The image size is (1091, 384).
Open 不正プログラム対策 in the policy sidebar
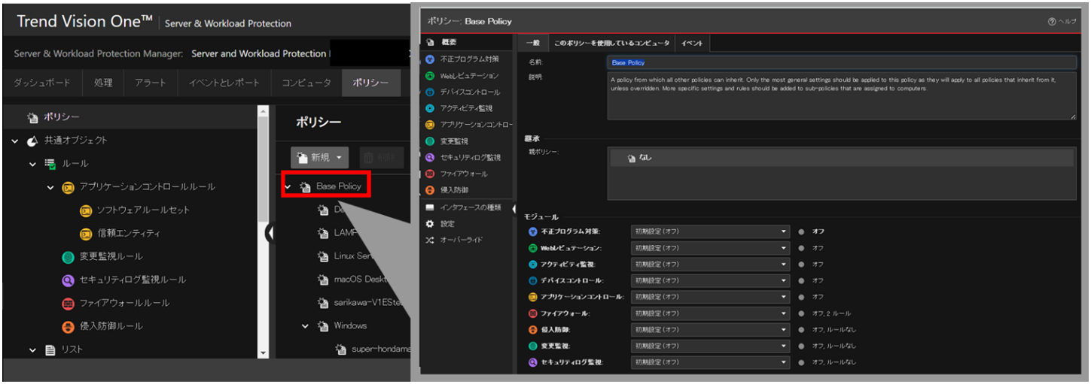(470, 59)
